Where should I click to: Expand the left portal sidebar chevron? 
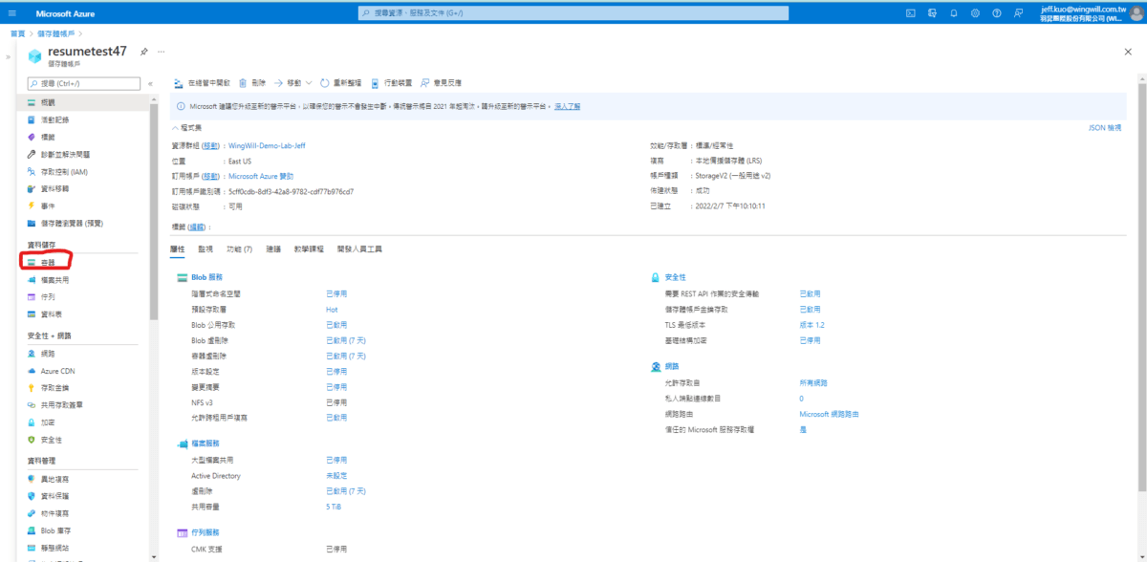[x=8, y=57]
